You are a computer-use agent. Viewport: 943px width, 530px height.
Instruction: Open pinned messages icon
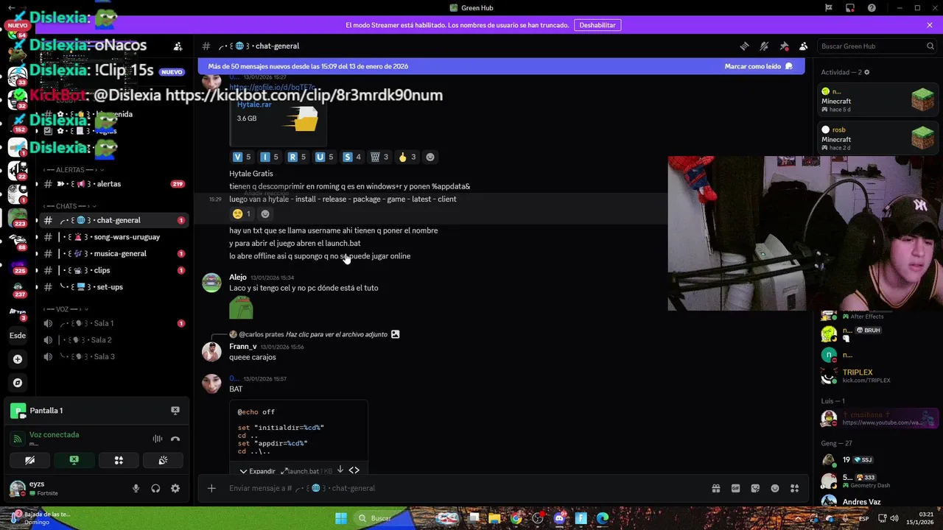(784, 46)
